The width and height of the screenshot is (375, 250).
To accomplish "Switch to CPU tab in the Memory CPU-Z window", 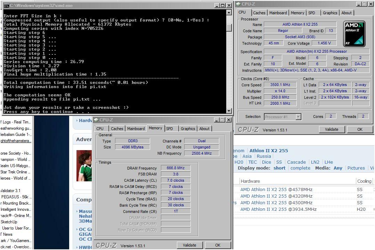I will tap(100, 129).
